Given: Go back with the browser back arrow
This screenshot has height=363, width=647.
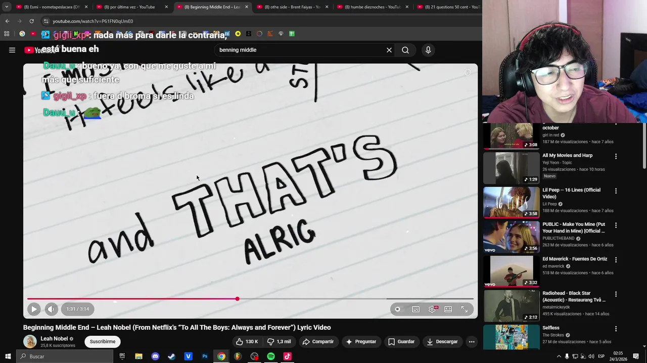Looking at the screenshot, I should [x=7, y=21].
